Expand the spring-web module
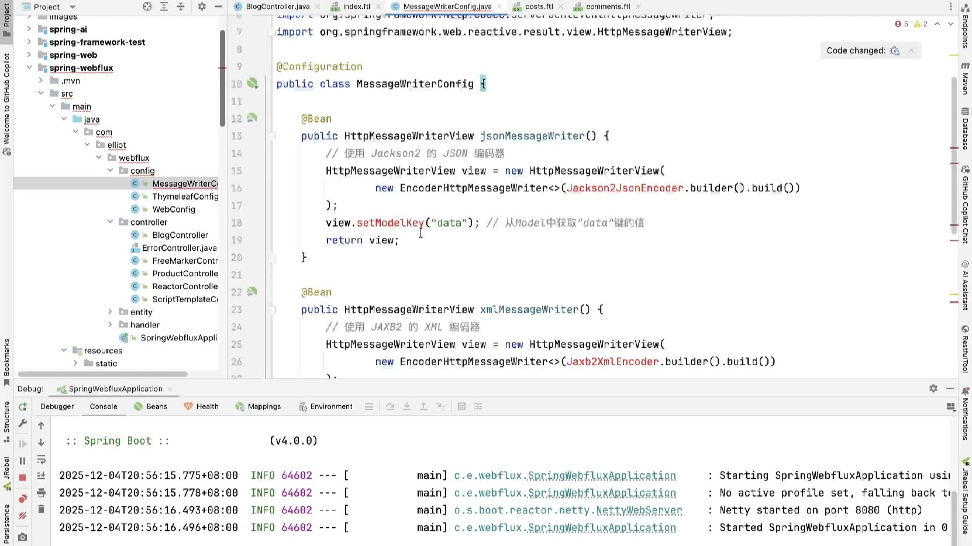 pos(29,54)
